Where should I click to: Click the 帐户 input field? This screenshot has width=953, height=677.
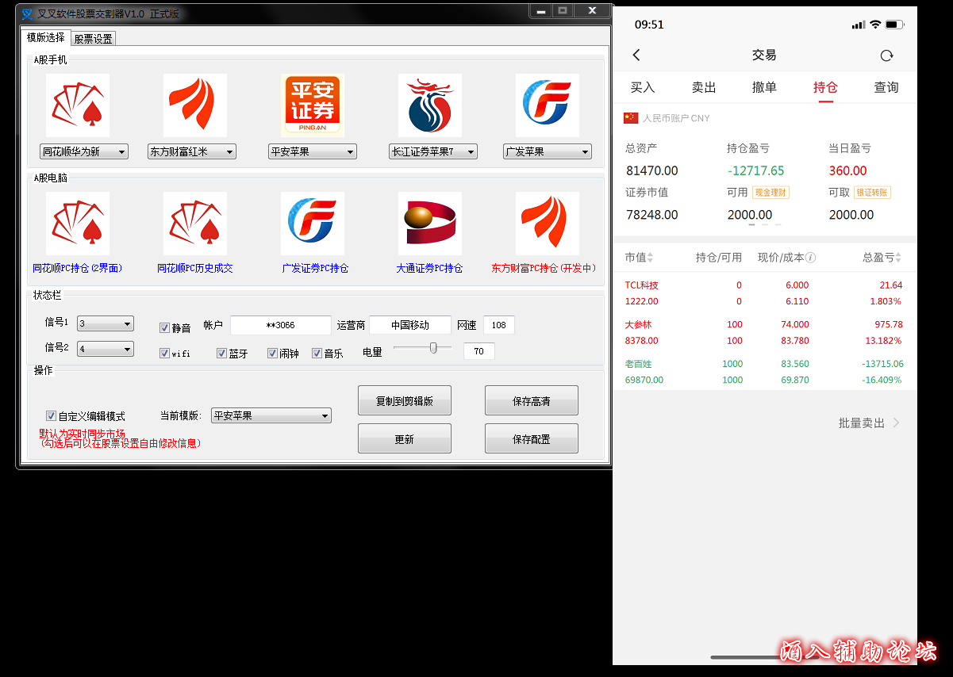pyautogui.click(x=281, y=325)
